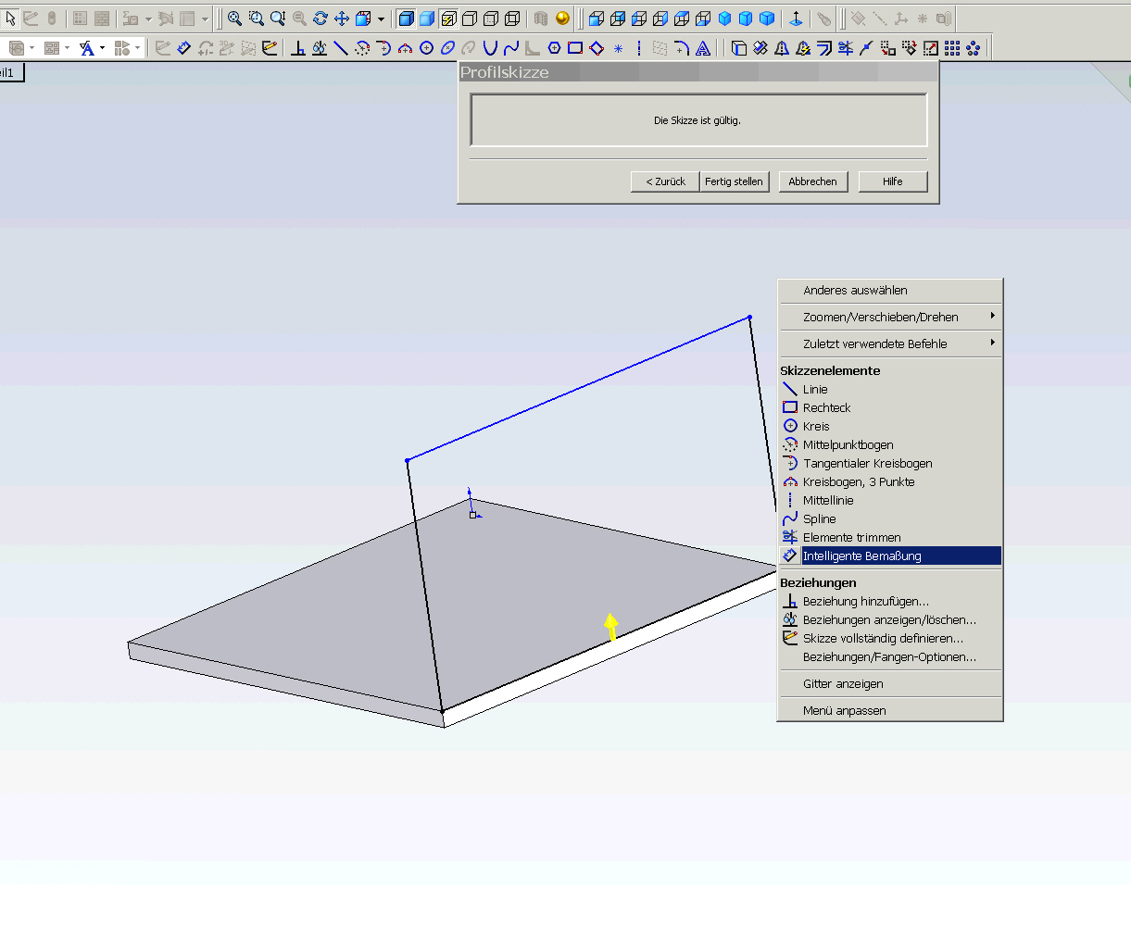Switch to the Isometric view
This screenshot has width=1131, height=949.
tap(725, 19)
